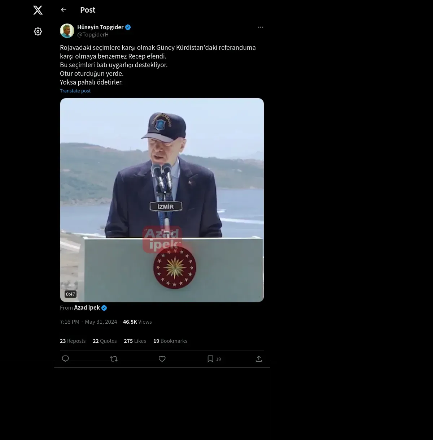Viewport: 433px width, 440px height.
Task: Open the three-dot more options menu
Action: click(261, 27)
